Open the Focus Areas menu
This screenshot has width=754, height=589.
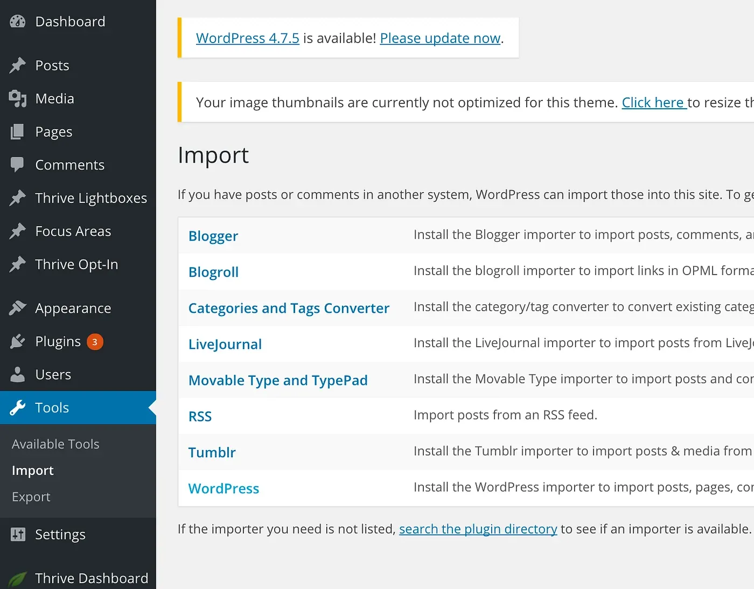pyautogui.click(x=73, y=231)
